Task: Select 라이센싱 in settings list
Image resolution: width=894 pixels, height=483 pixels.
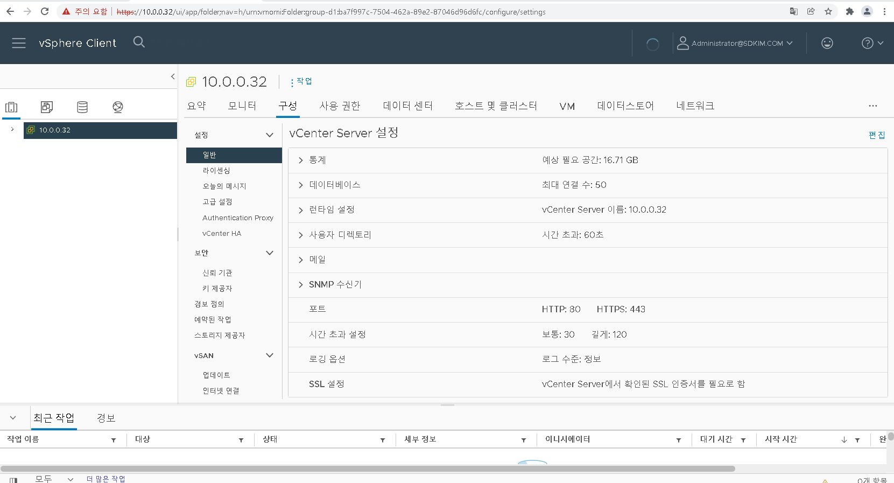Action: [216, 170]
